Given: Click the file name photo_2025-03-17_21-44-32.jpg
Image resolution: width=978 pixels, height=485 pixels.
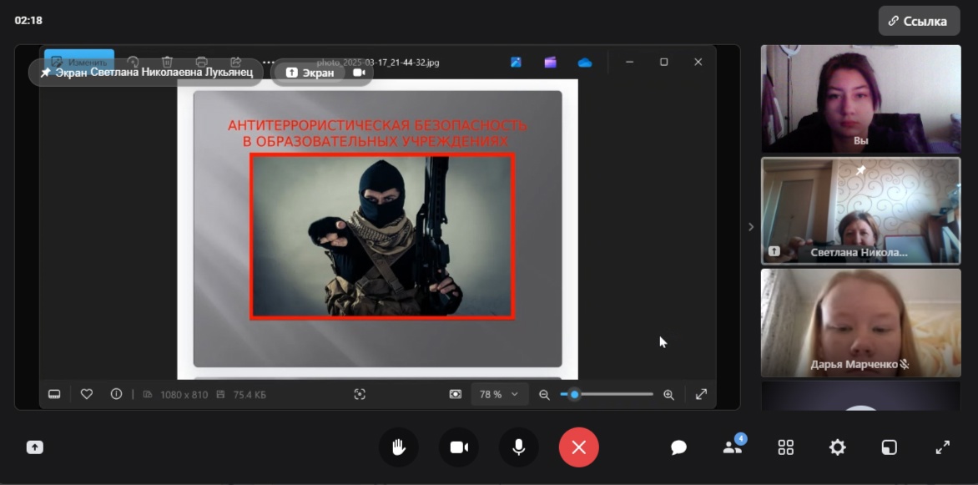Looking at the screenshot, I should [378, 63].
